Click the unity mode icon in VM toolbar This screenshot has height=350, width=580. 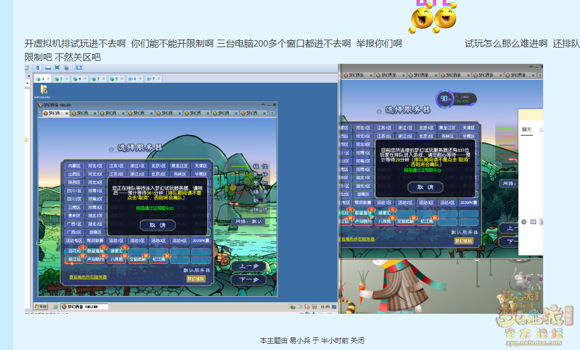pos(66,68)
